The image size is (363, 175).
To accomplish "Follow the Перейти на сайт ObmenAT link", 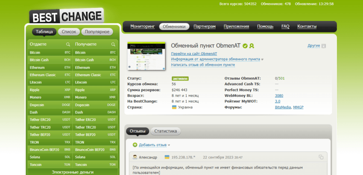I will 194,54.
